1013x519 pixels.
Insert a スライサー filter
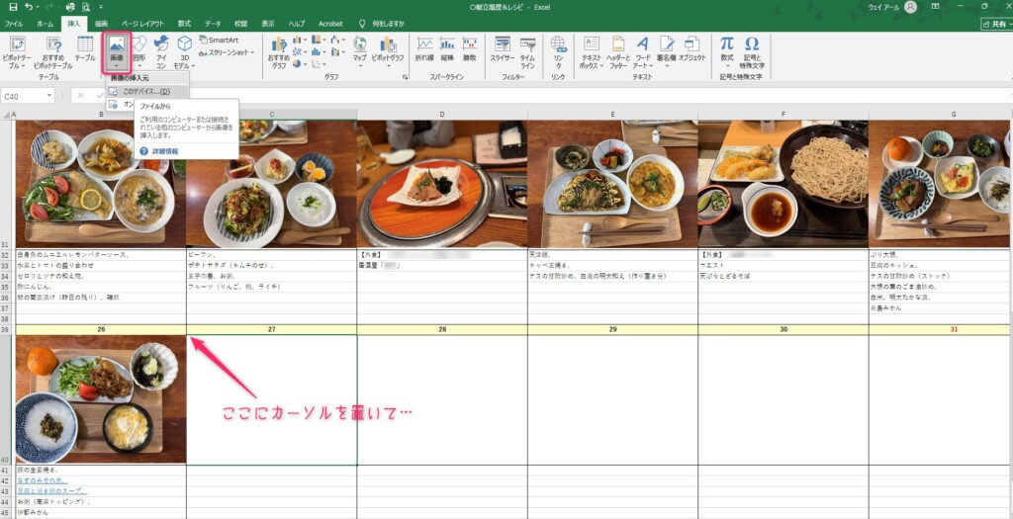pos(502,49)
